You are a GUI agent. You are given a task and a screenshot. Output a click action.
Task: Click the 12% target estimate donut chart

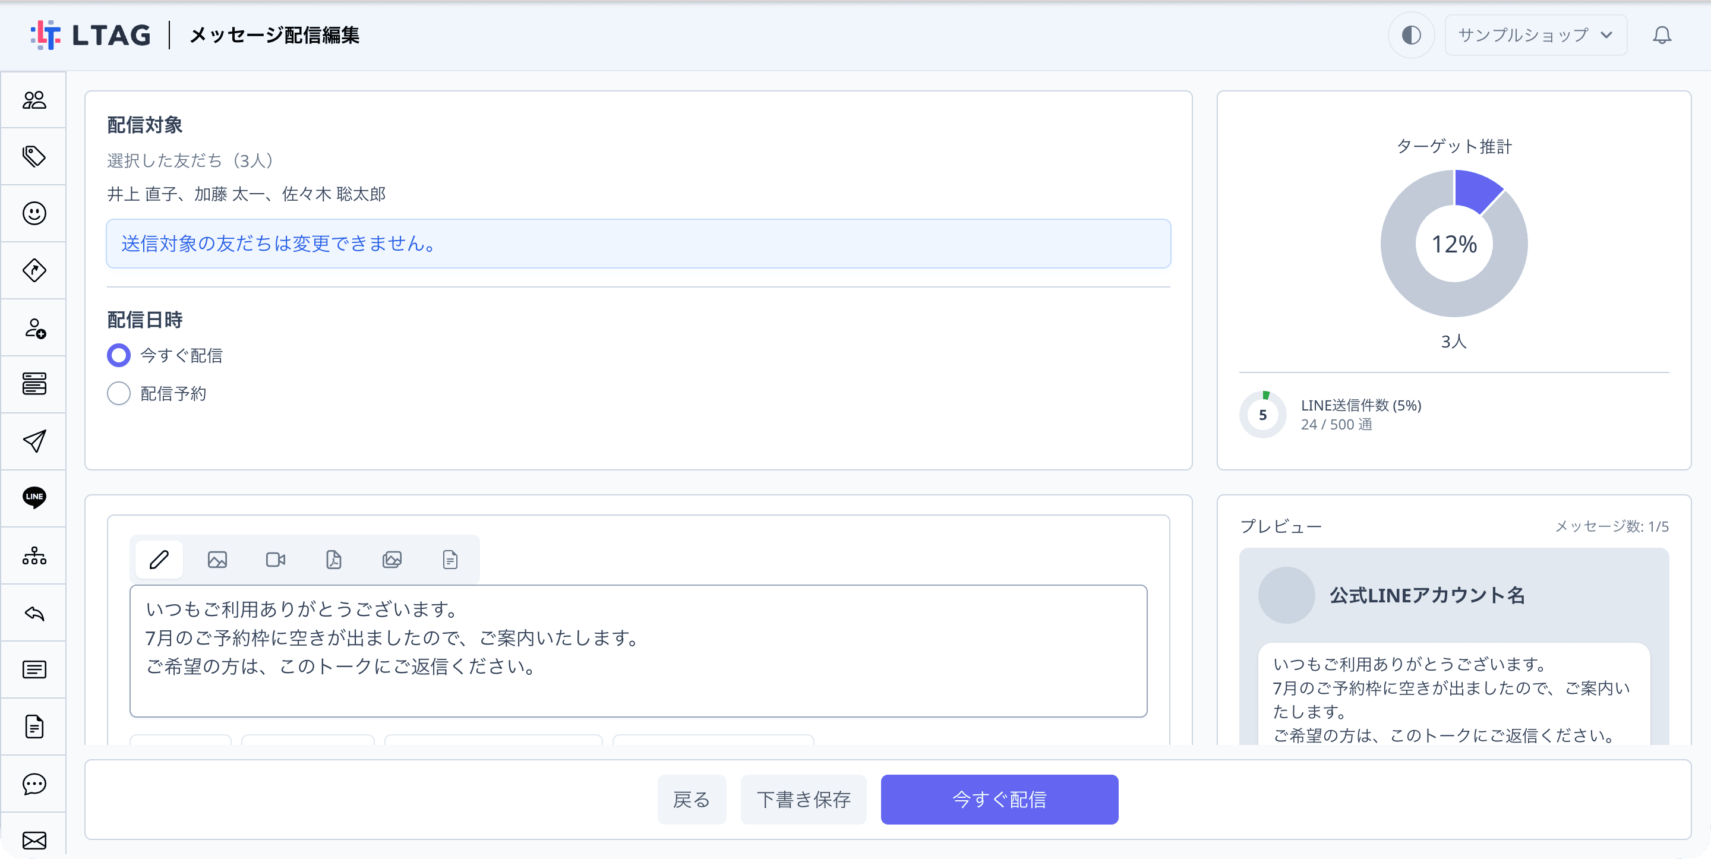[1453, 243]
